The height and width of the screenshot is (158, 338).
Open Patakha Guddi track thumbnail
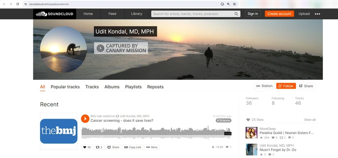coord(251,133)
